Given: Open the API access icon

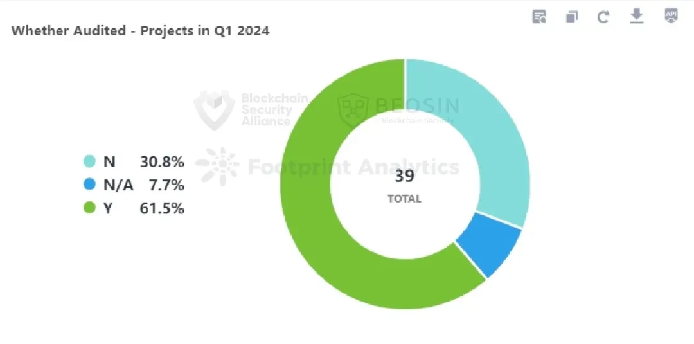Looking at the screenshot, I should point(671,16).
